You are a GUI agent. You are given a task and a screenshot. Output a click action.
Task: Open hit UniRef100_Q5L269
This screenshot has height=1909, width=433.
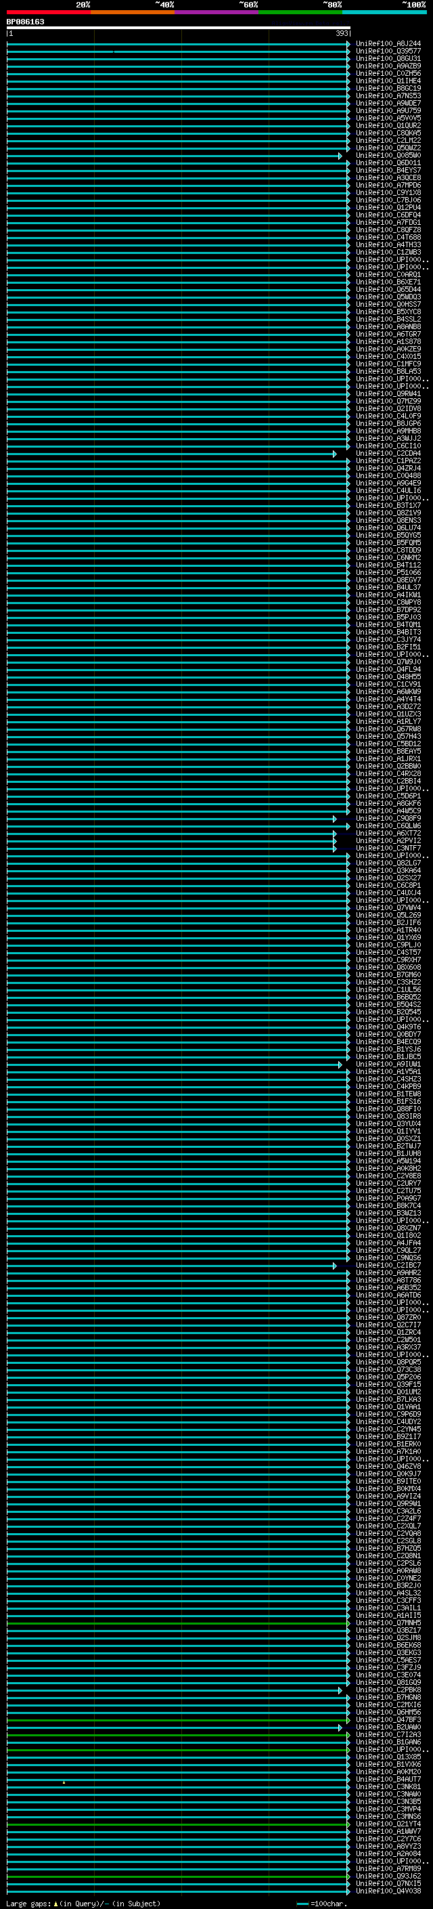pyautogui.click(x=388, y=916)
